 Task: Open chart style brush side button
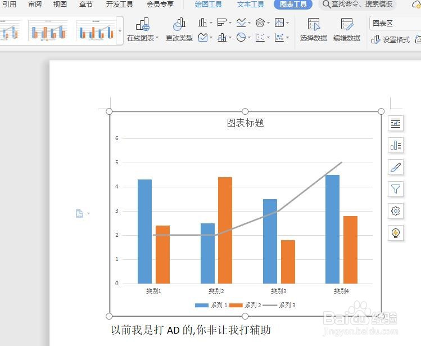pos(396,167)
